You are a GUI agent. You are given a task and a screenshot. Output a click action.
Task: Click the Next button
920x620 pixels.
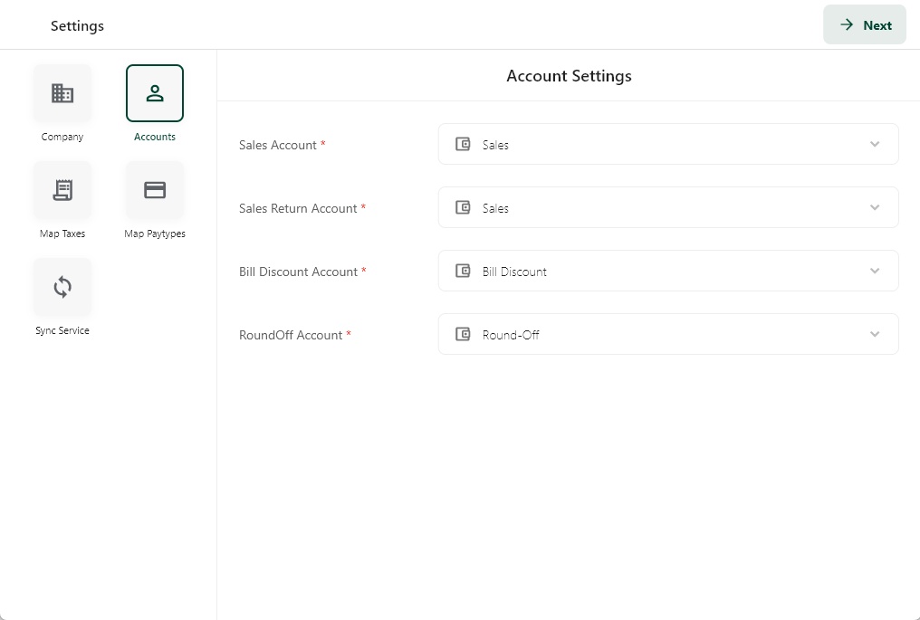(x=865, y=25)
